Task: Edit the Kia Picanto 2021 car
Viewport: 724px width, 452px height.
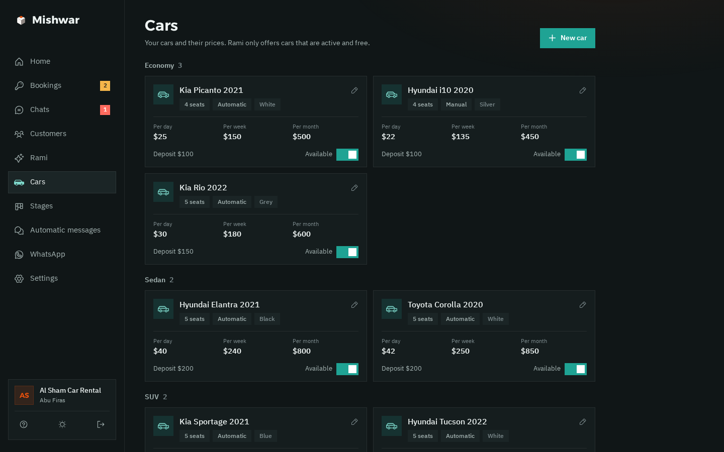Action: pos(354,90)
